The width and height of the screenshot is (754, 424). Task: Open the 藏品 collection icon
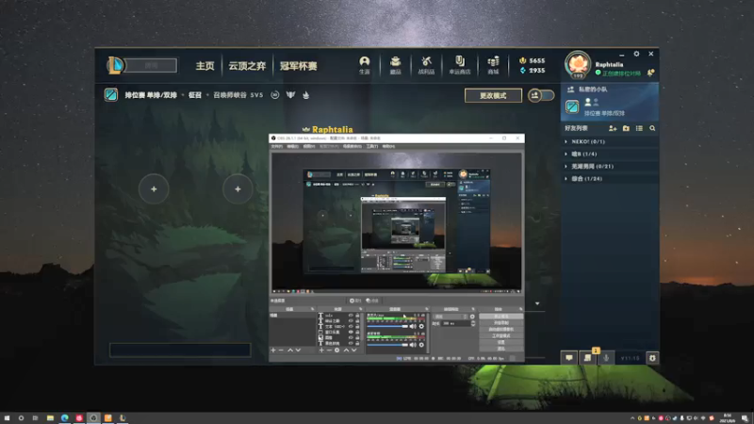395,65
